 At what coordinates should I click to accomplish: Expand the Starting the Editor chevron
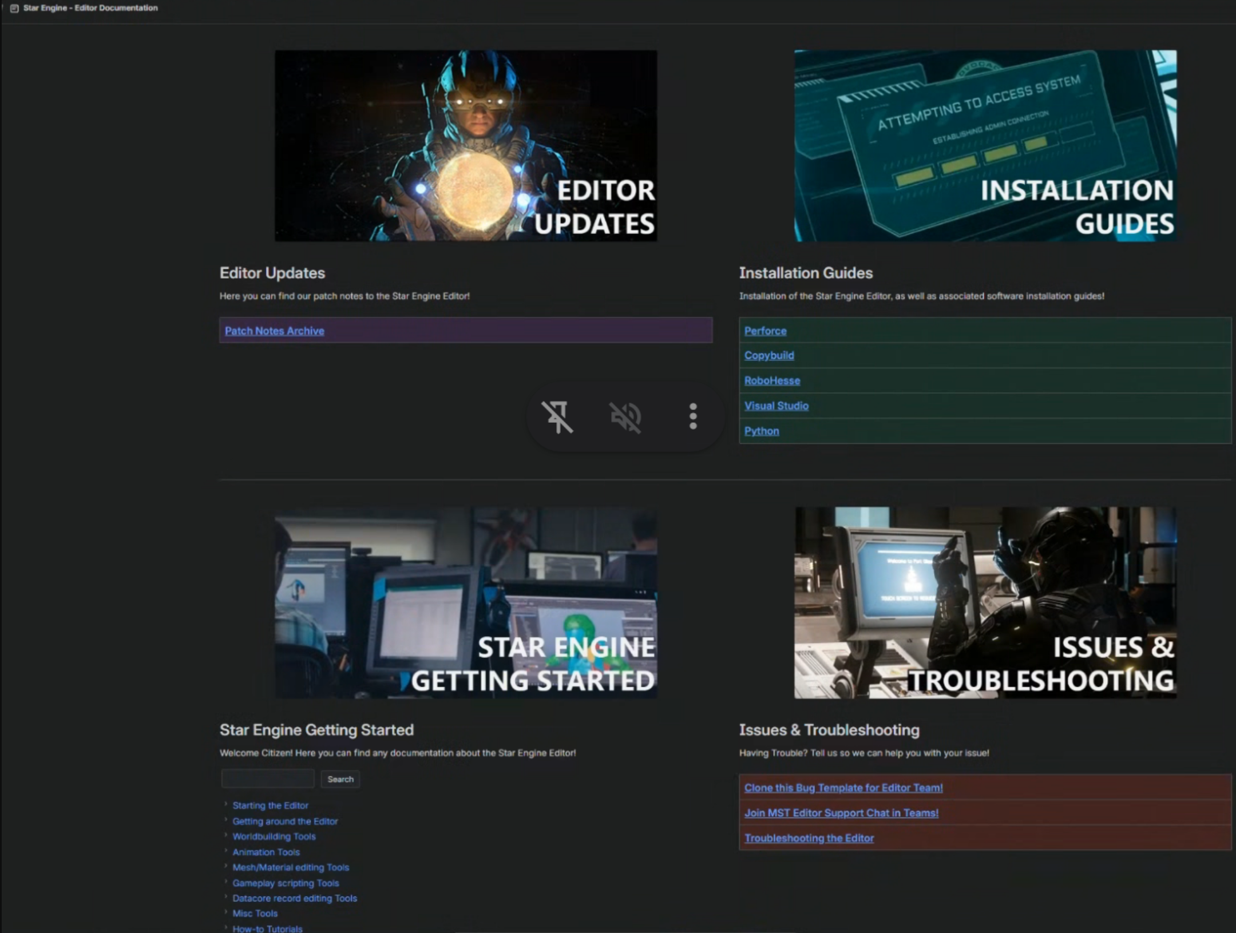(x=226, y=804)
